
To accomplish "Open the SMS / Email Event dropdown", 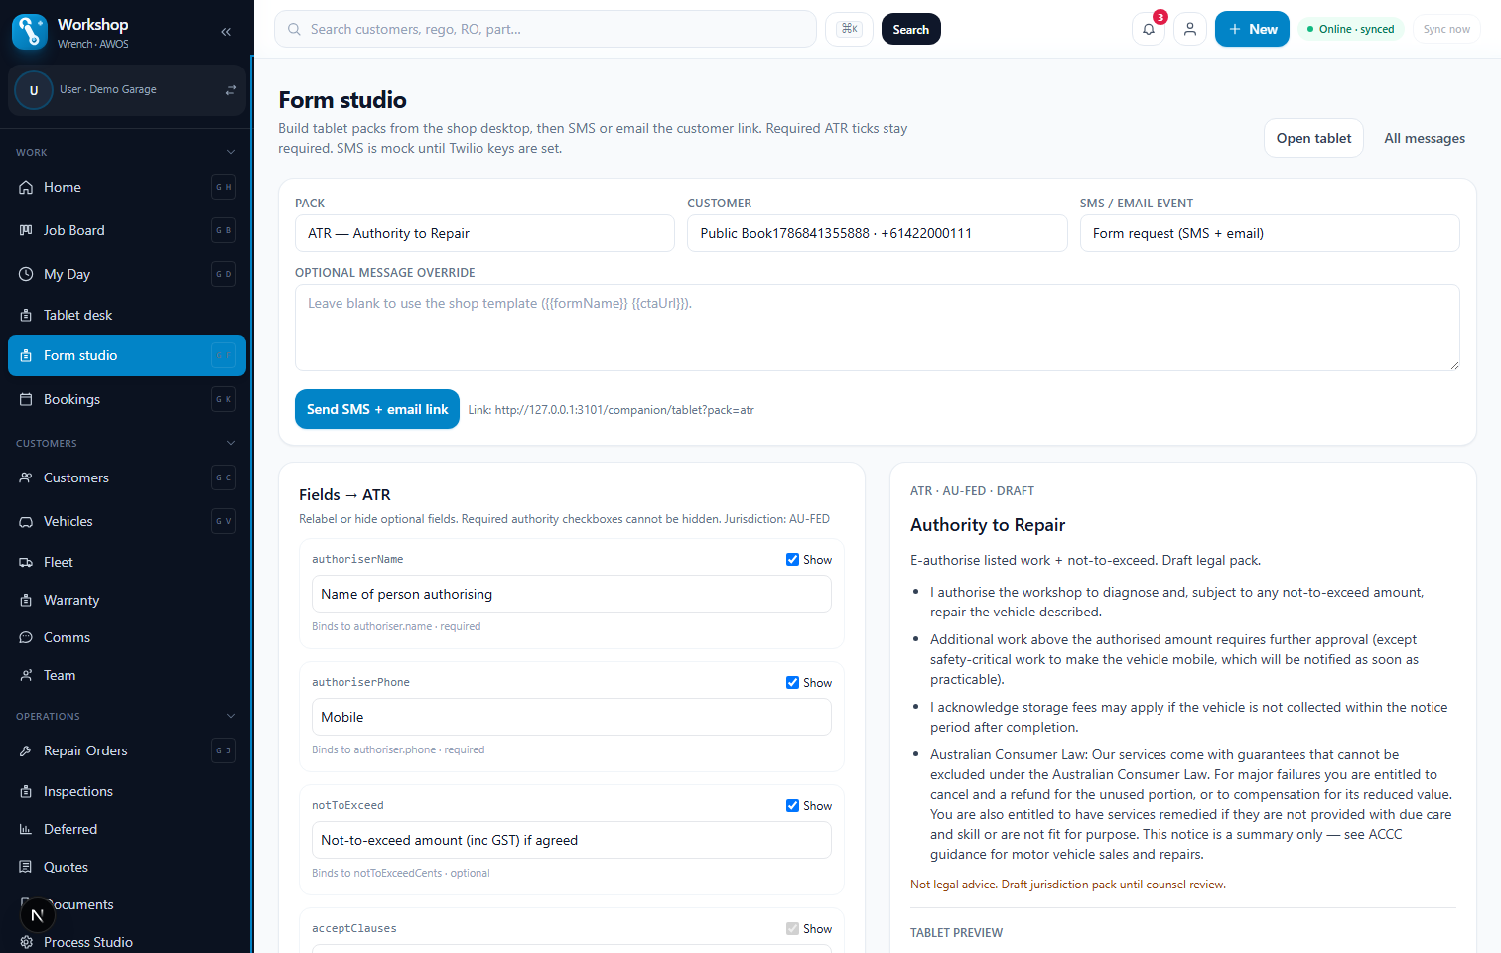I will pos(1270,233).
